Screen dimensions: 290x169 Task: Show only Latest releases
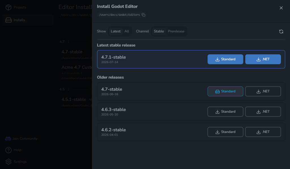116,31
